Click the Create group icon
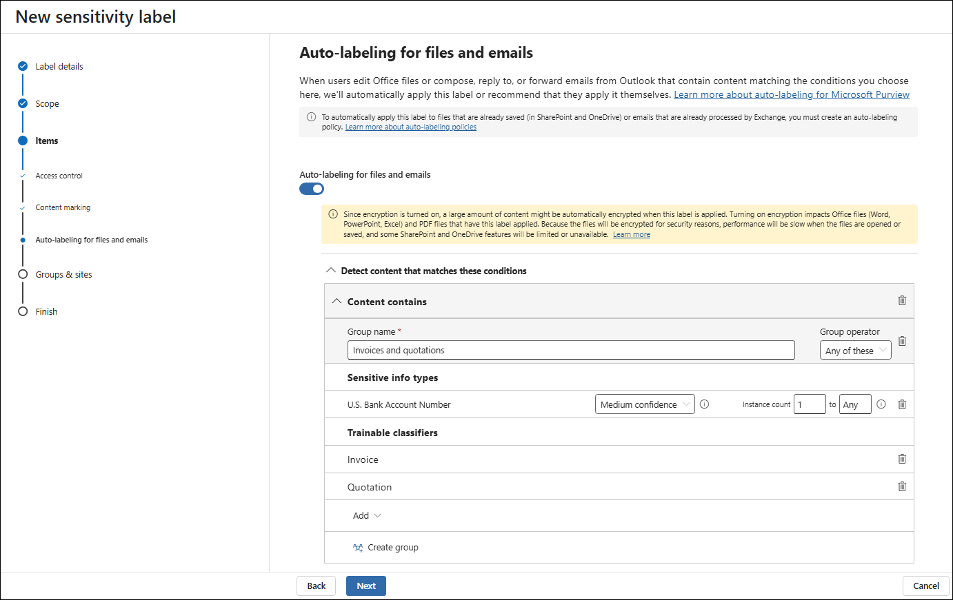 coord(358,548)
